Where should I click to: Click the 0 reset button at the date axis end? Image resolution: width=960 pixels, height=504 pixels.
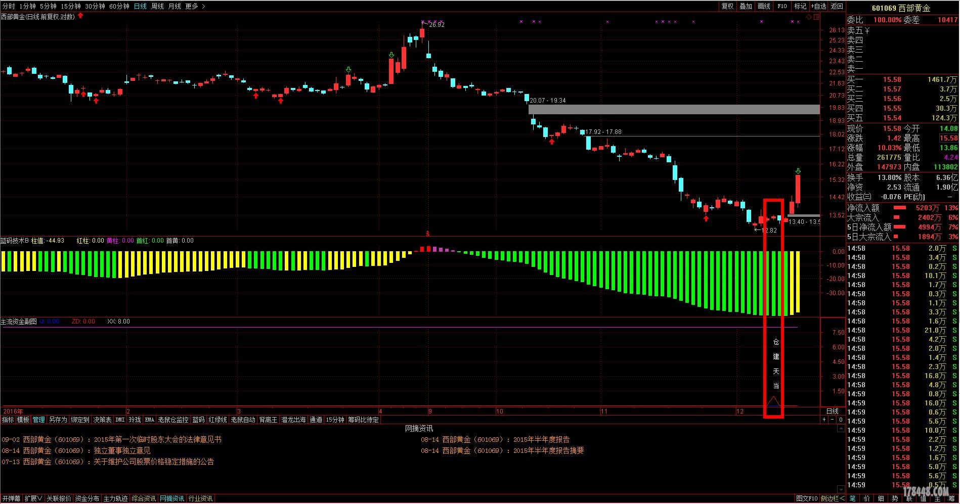pyautogui.click(x=841, y=420)
